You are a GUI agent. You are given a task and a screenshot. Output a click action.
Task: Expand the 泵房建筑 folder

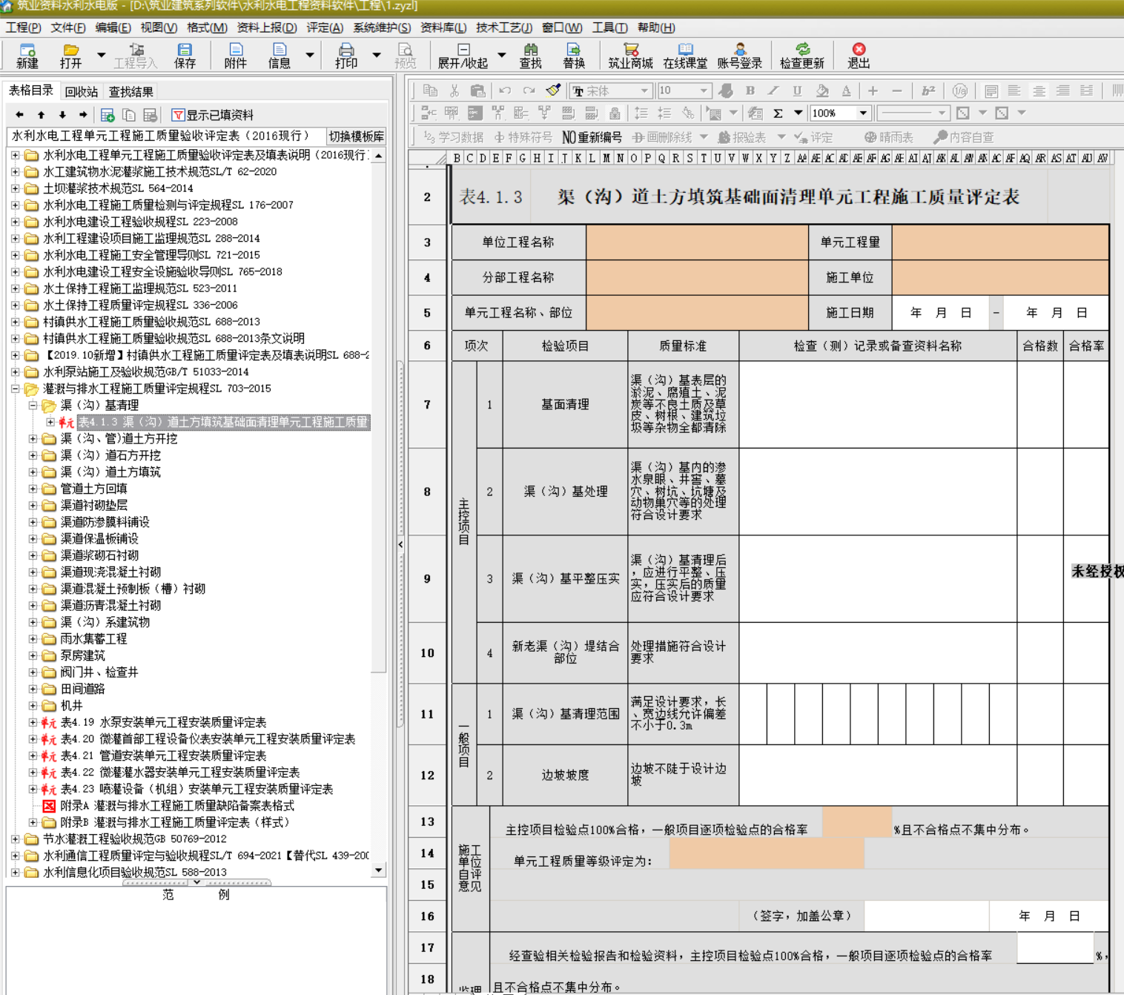pyautogui.click(x=33, y=655)
